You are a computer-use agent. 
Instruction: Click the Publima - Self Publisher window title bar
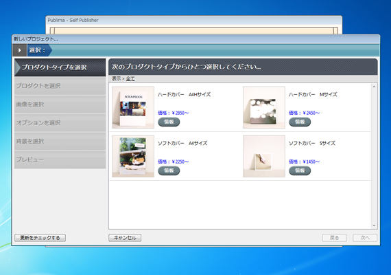click(193, 20)
